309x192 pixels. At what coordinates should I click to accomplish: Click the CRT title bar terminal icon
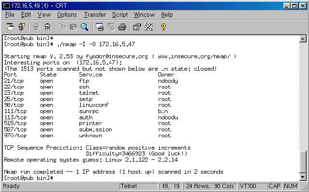coord(7,6)
